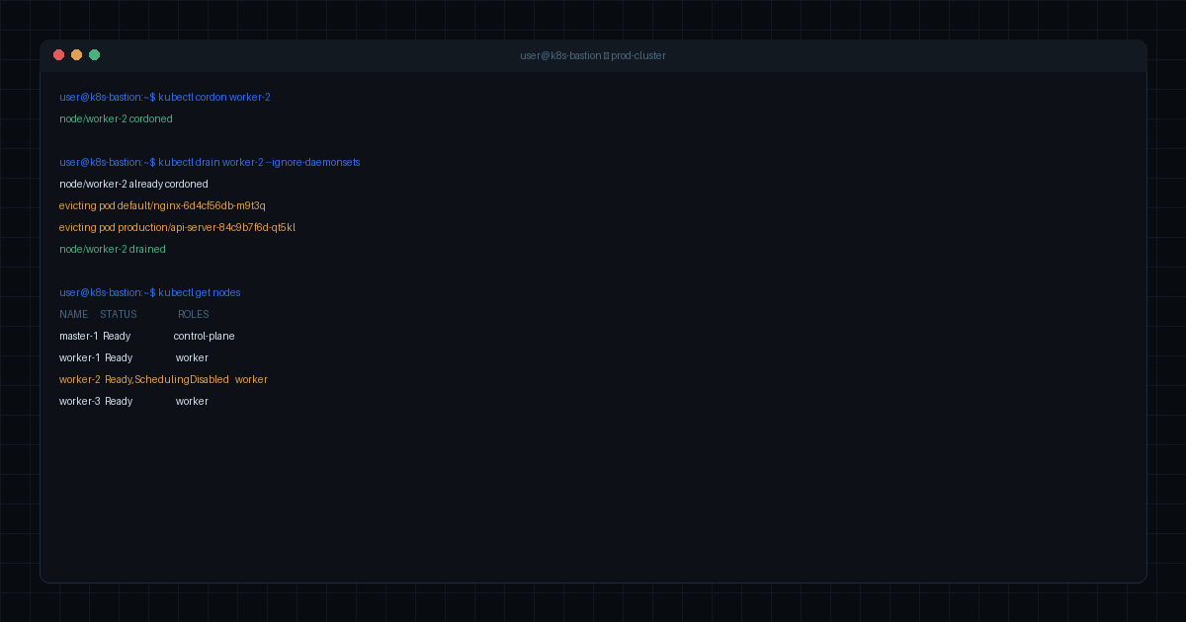Screen dimensions: 1186x622
Task: Click the terminal title 'user@k8s-bastion prod-cluster'
Action: click(x=593, y=55)
